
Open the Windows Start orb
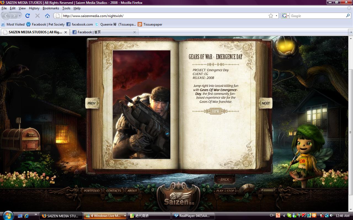(8, 215)
